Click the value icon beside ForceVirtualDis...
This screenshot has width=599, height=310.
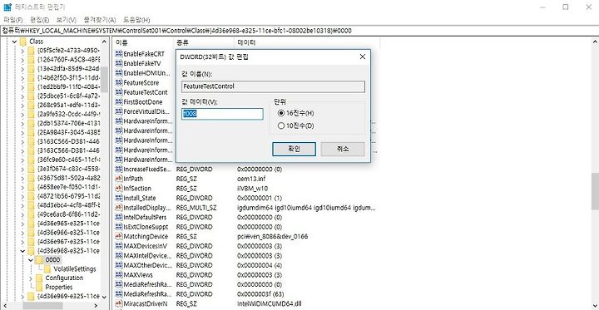[119, 111]
